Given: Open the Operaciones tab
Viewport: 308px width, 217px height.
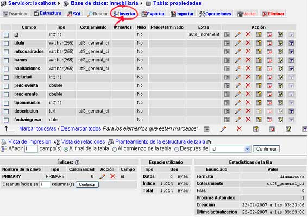Looking at the screenshot, I should (215, 14).
